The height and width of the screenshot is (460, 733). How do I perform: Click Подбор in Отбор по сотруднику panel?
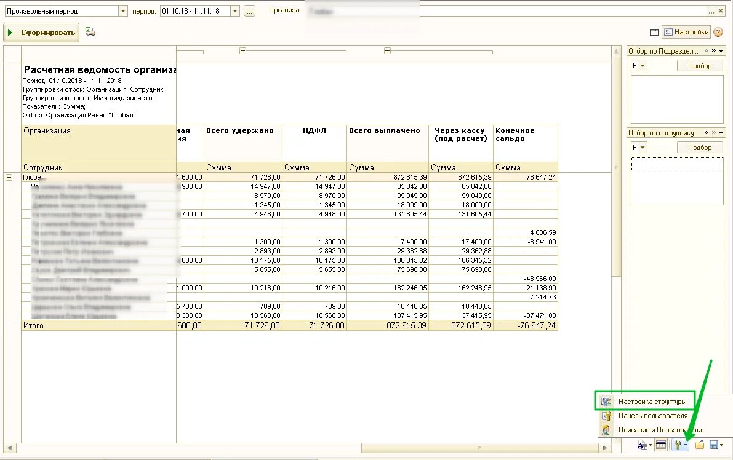(700, 148)
